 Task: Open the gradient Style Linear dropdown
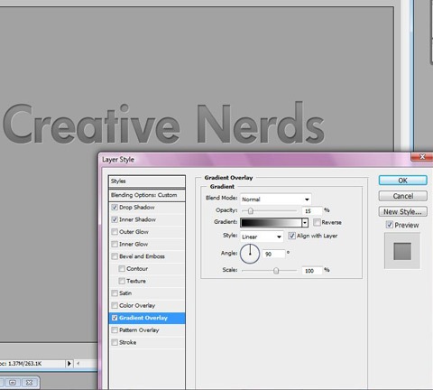262,237
